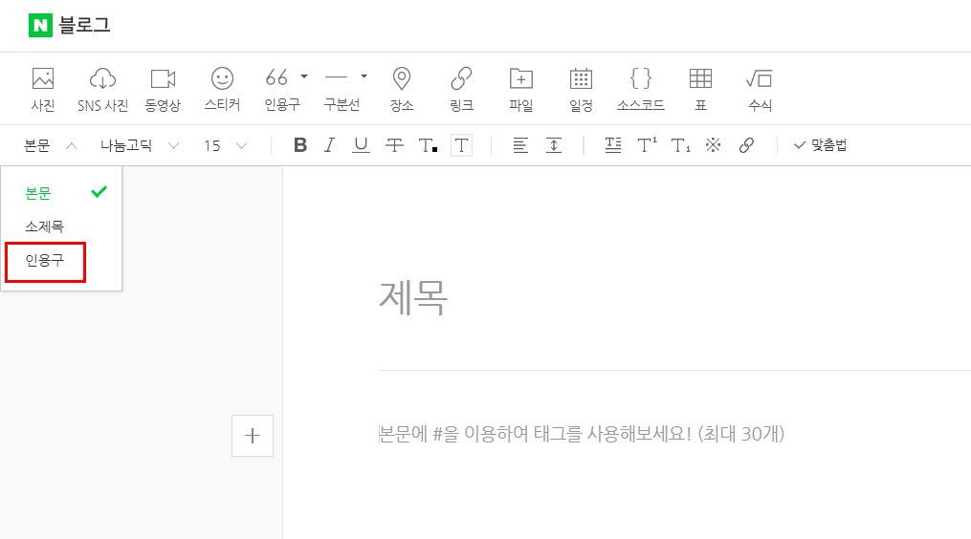The width and height of the screenshot is (971, 539).
Task: Add a video with 동영상 icon
Action: [163, 89]
